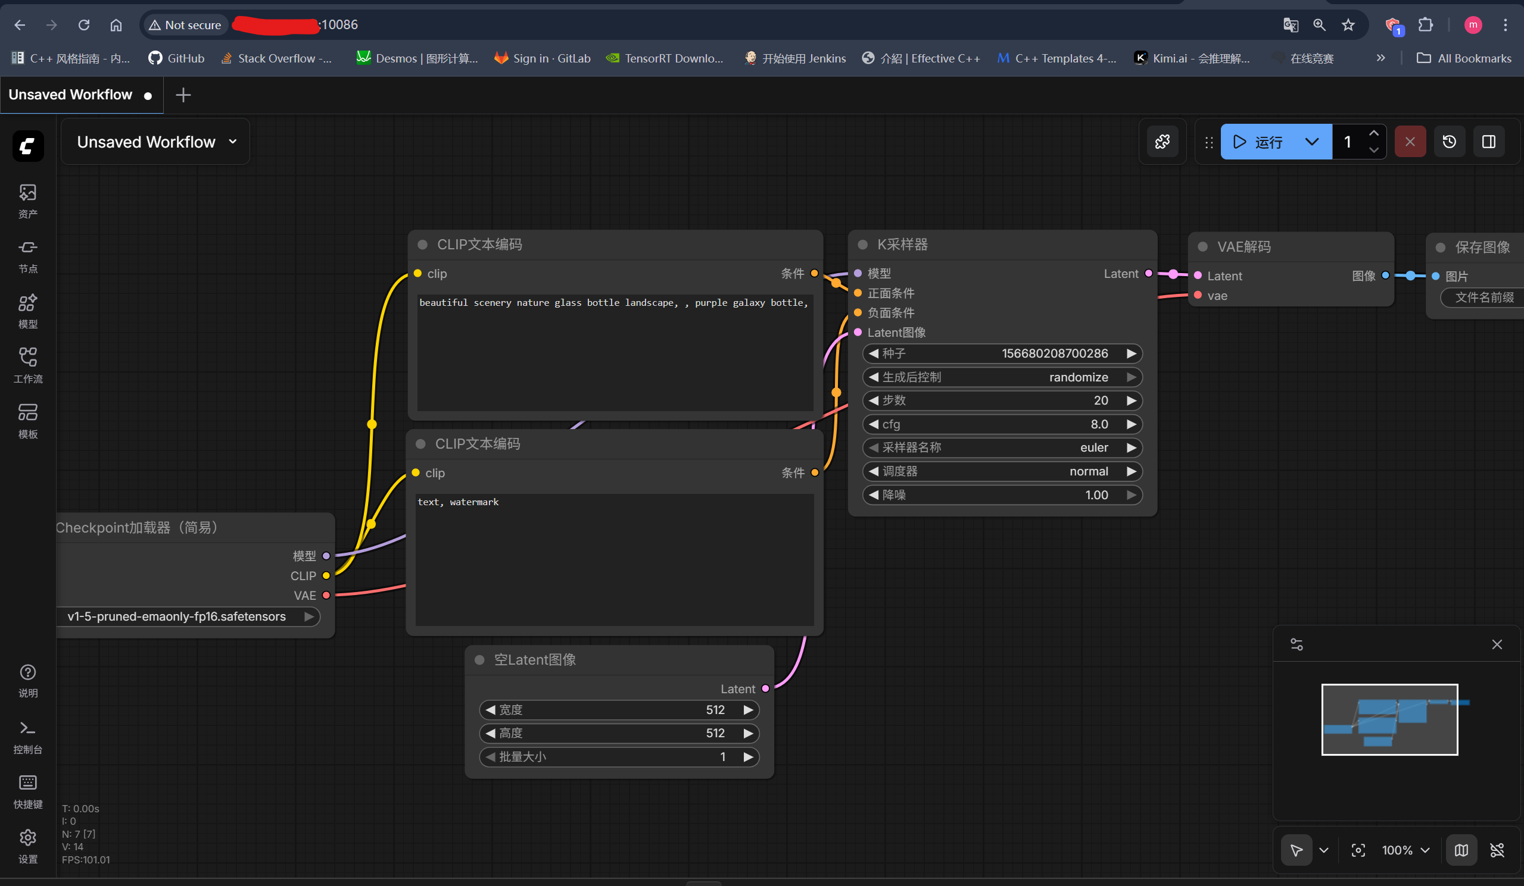Open the 模型 models sidebar panel
The width and height of the screenshot is (1524, 886).
(x=28, y=311)
